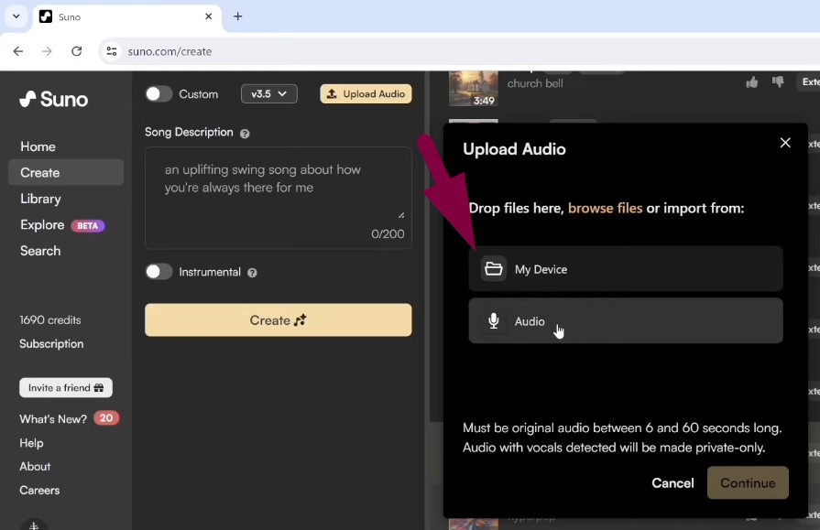Open the church bell song thumbnail

pos(474,88)
